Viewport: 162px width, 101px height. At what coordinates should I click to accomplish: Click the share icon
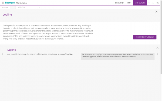point(157,3)
